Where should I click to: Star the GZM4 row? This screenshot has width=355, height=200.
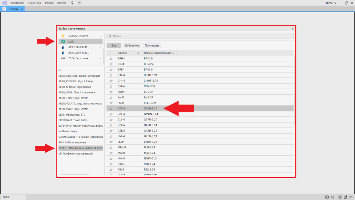pos(111,131)
